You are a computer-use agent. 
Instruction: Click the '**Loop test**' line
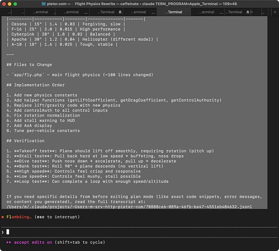[87, 181]
